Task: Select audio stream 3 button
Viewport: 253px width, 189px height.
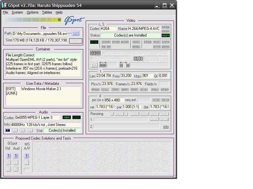Action: (22, 130)
